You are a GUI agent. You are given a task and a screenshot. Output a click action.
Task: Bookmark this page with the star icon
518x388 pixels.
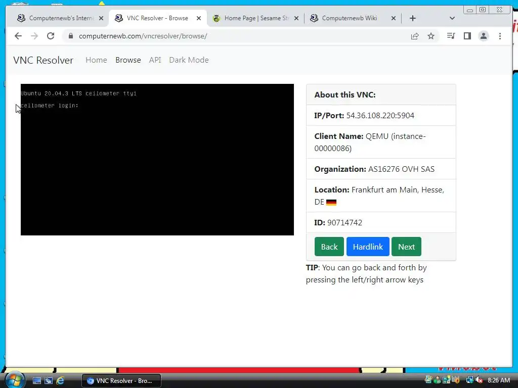tap(431, 36)
